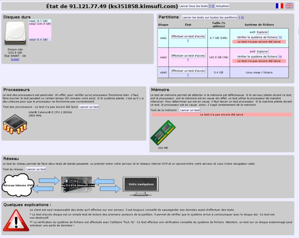Click the processor chip icon
Screen dimensions: 299x238
(x=15, y=124)
